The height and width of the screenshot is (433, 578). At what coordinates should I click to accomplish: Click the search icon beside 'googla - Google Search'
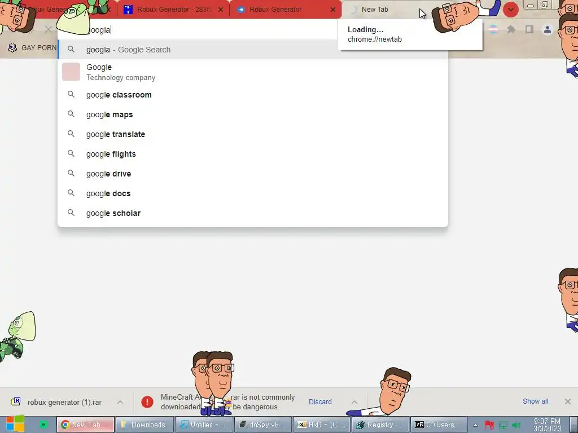(x=71, y=50)
